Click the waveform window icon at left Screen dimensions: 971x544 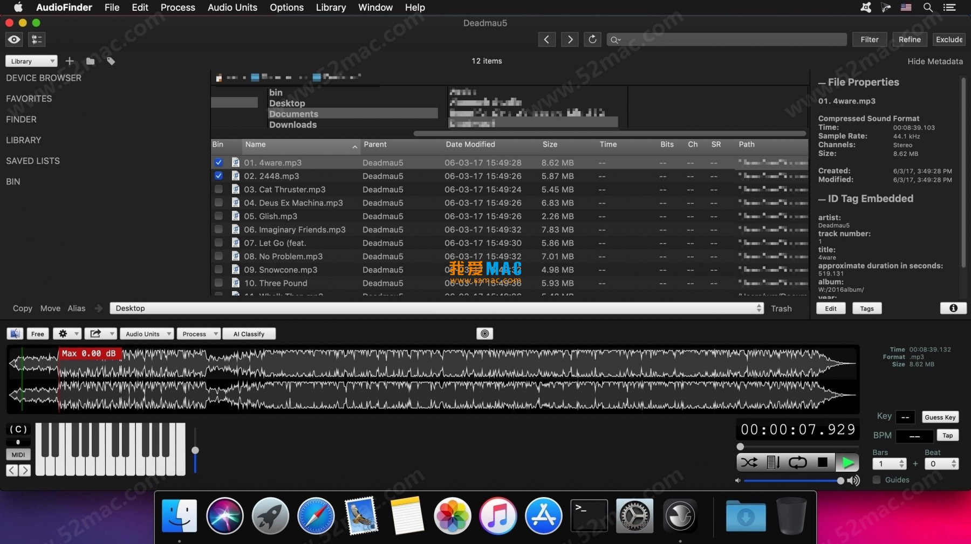click(15, 334)
